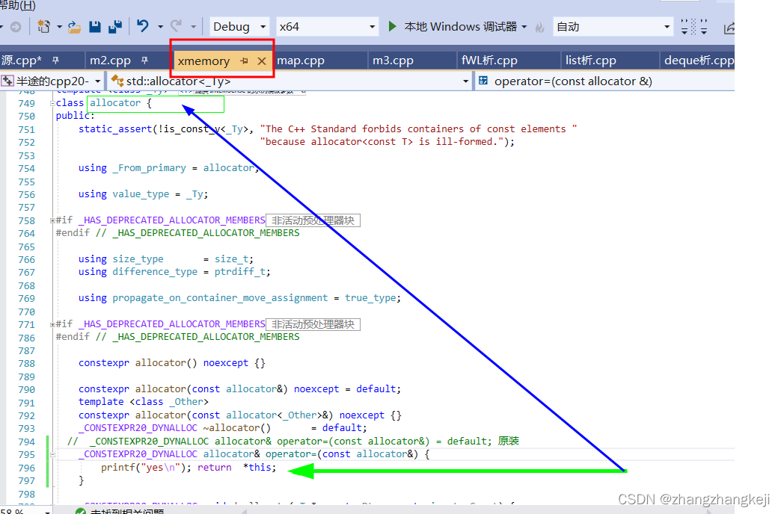Click the new item toolbar icon
This screenshot has width=781, height=514.
click(x=44, y=26)
